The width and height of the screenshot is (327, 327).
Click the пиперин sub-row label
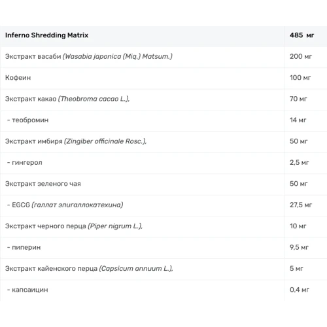[24, 247]
